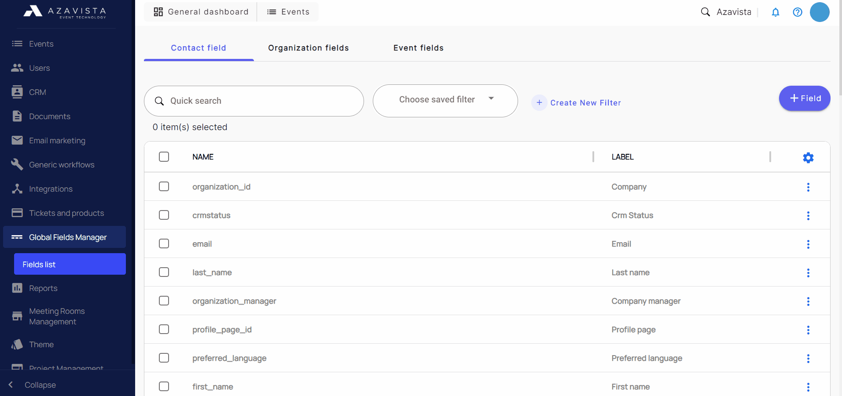
Task: Check the first_name row checkbox
Action: (164, 386)
